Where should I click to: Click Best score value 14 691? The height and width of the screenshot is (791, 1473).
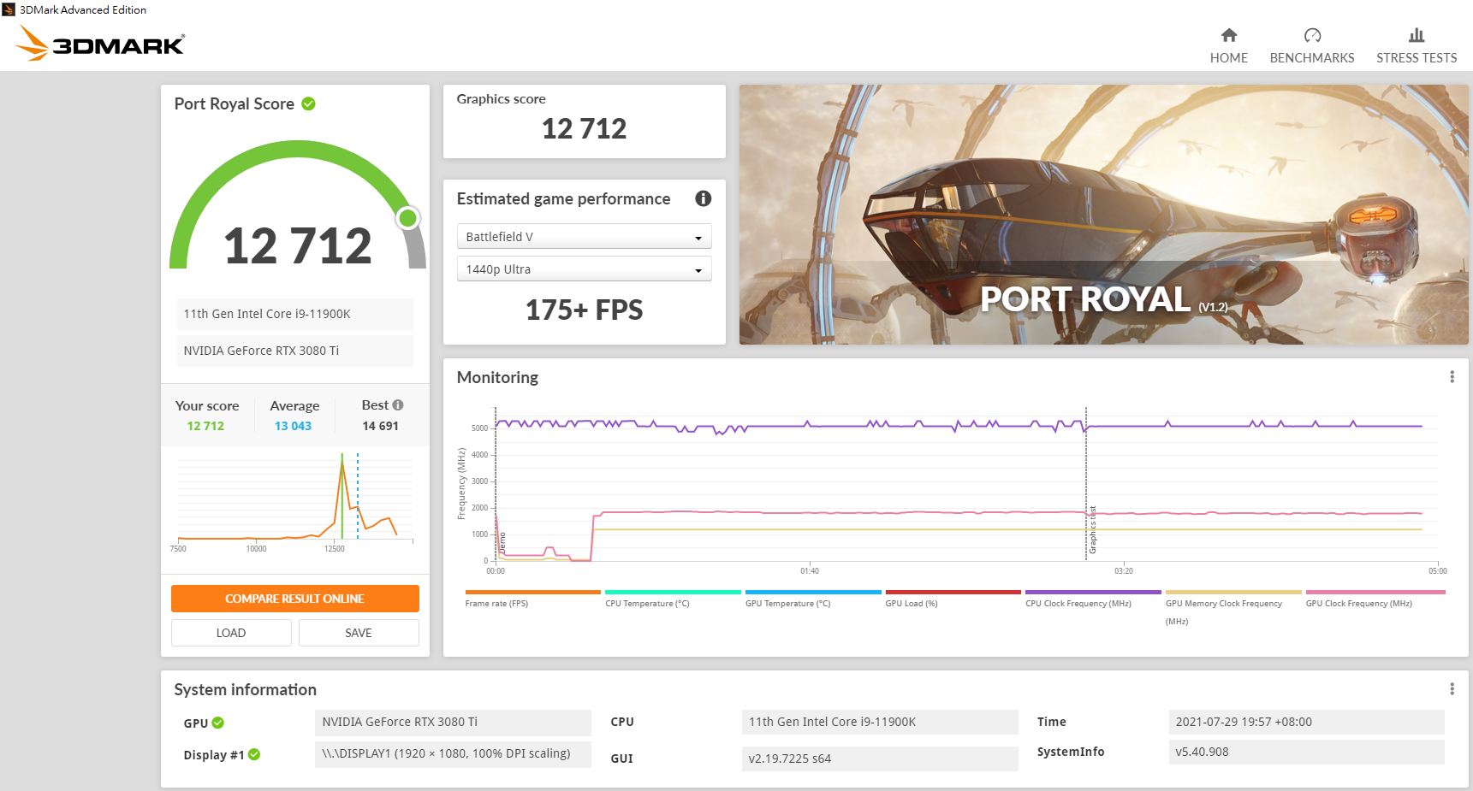tap(380, 426)
